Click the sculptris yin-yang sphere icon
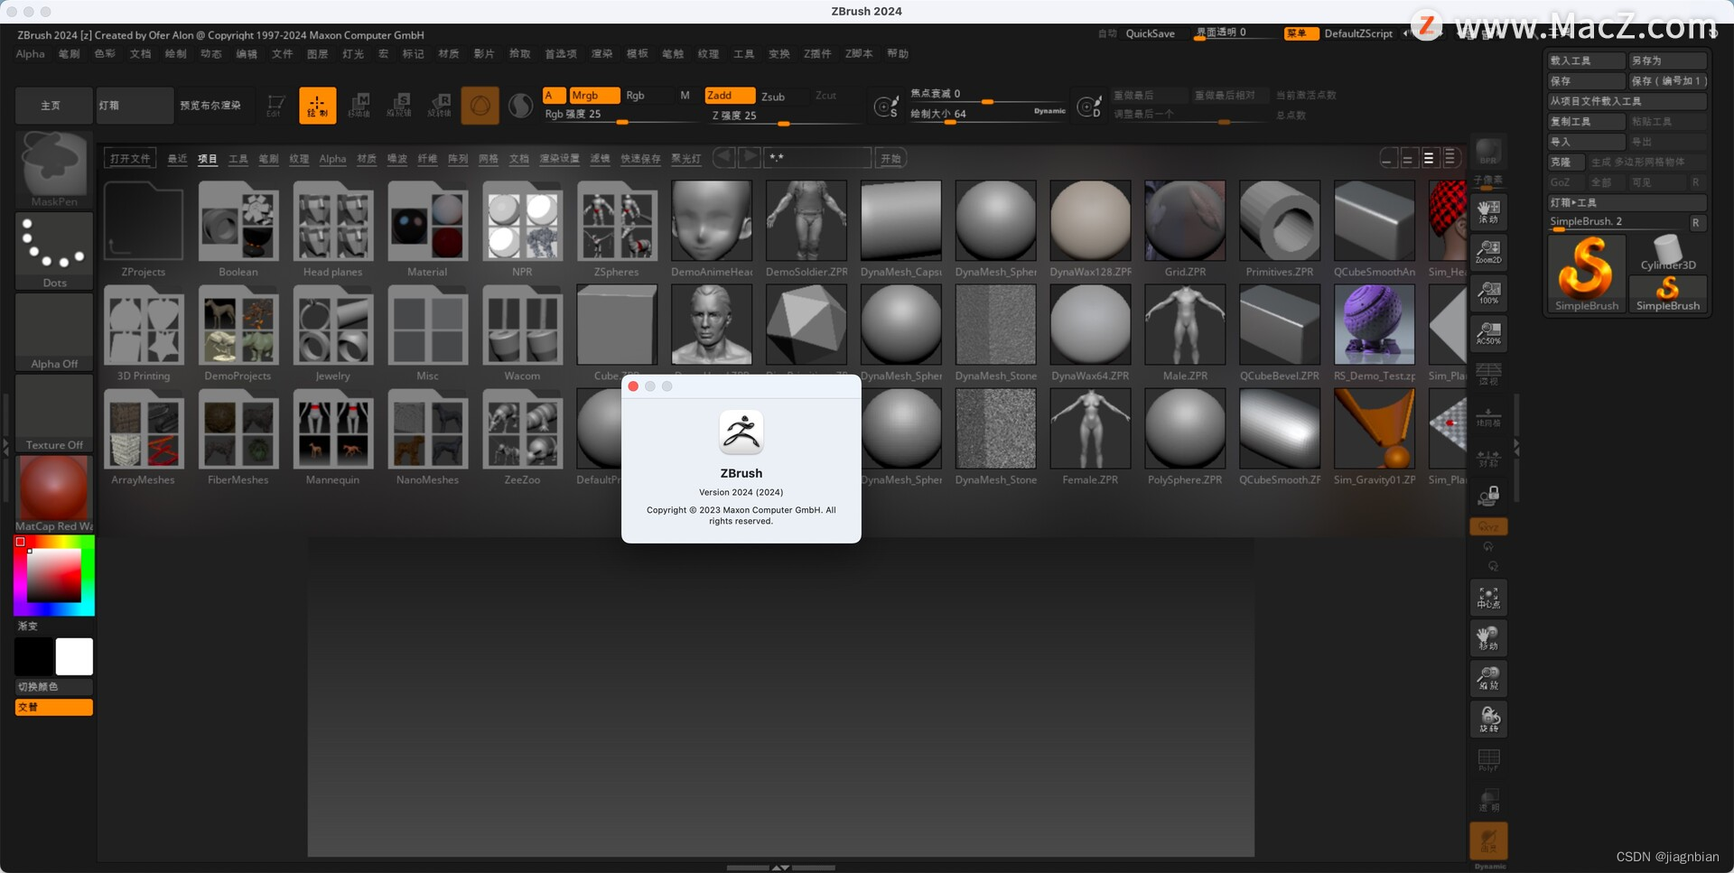Image resolution: width=1734 pixels, height=873 pixels. click(520, 106)
